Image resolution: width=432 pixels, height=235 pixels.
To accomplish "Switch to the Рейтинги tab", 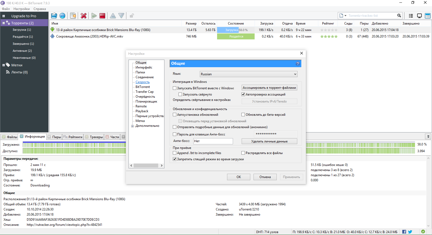I will 73,137.
